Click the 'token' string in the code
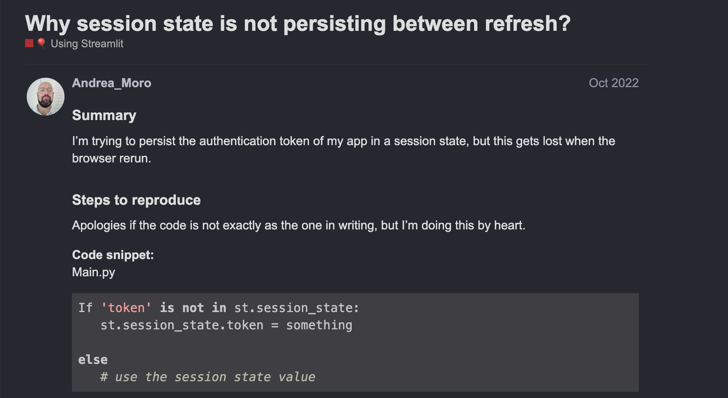Screen dimensions: 728x398 click(126, 308)
